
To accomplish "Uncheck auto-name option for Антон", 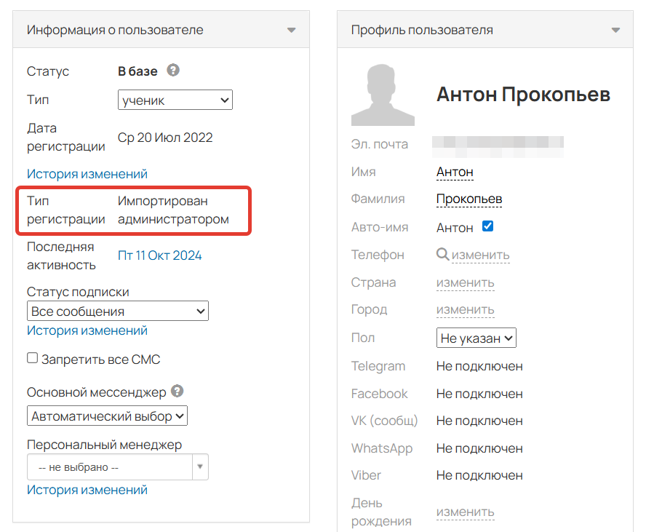I will [x=487, y=226].
